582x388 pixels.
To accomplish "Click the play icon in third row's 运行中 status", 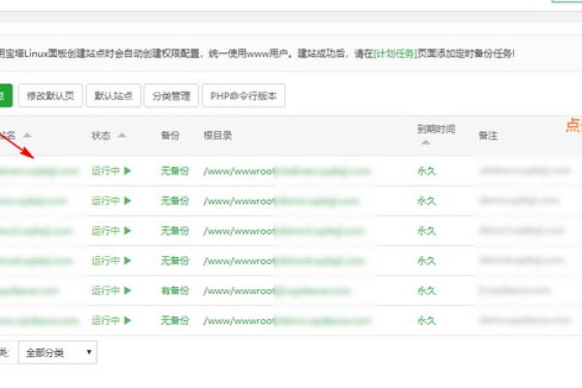I will [x=127, y=231].
